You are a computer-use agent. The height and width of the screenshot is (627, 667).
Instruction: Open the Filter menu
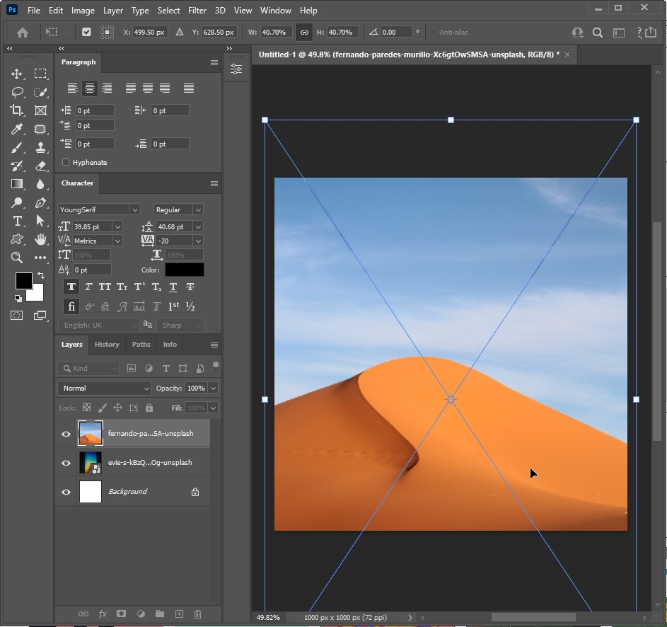click(197, 10)
